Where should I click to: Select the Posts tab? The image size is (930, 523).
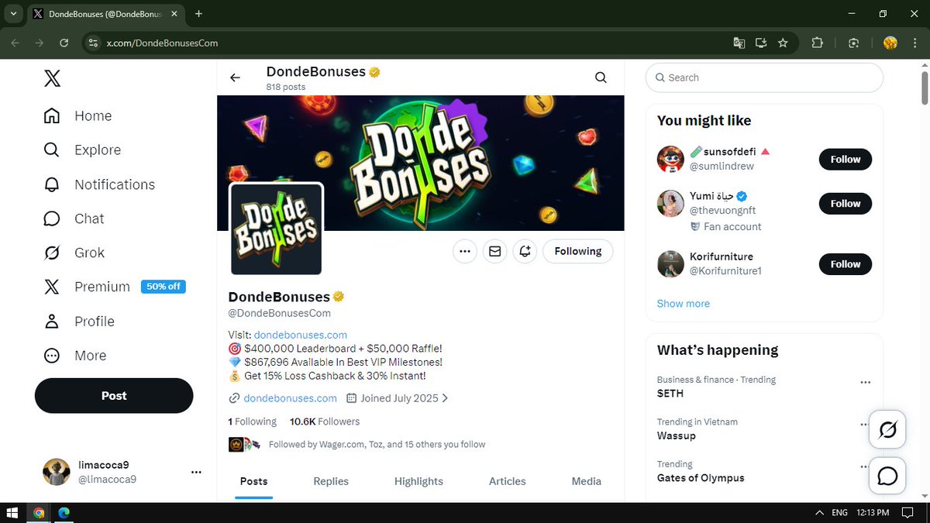(x=253, y=481)
